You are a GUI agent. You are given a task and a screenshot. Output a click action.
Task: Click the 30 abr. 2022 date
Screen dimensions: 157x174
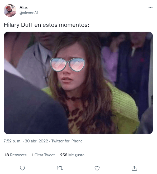click(x=36, y=141)
